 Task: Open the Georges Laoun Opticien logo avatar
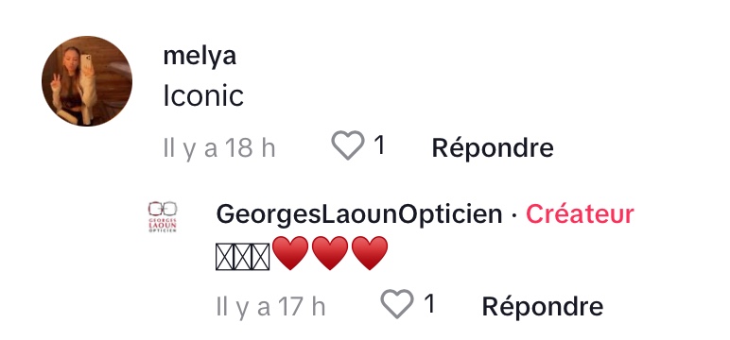point(163,216)
